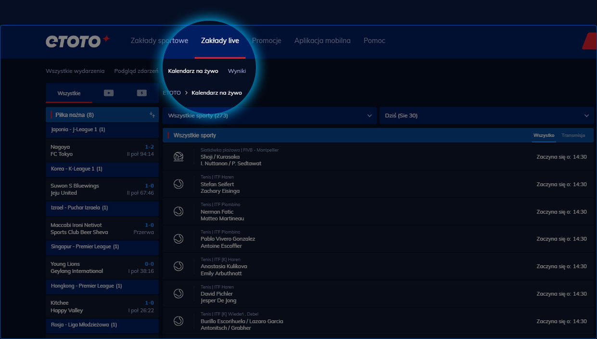Click II poł 67:46 match time
This screenshot has height=339, width=597.
pyautogui.click(x=140, y=193)
